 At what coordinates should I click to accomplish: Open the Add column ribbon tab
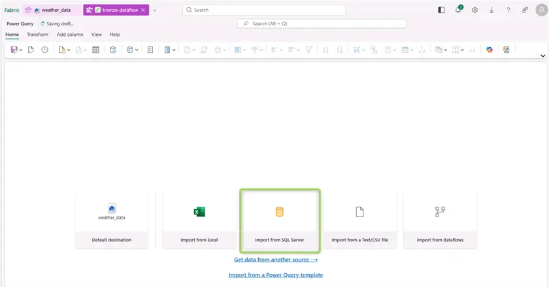70,35
